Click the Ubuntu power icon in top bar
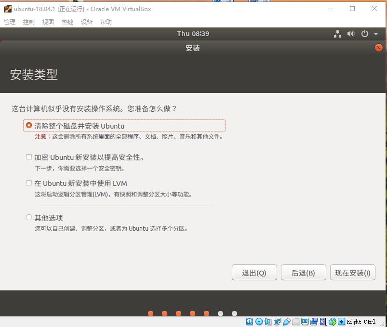 click(365, 34)
